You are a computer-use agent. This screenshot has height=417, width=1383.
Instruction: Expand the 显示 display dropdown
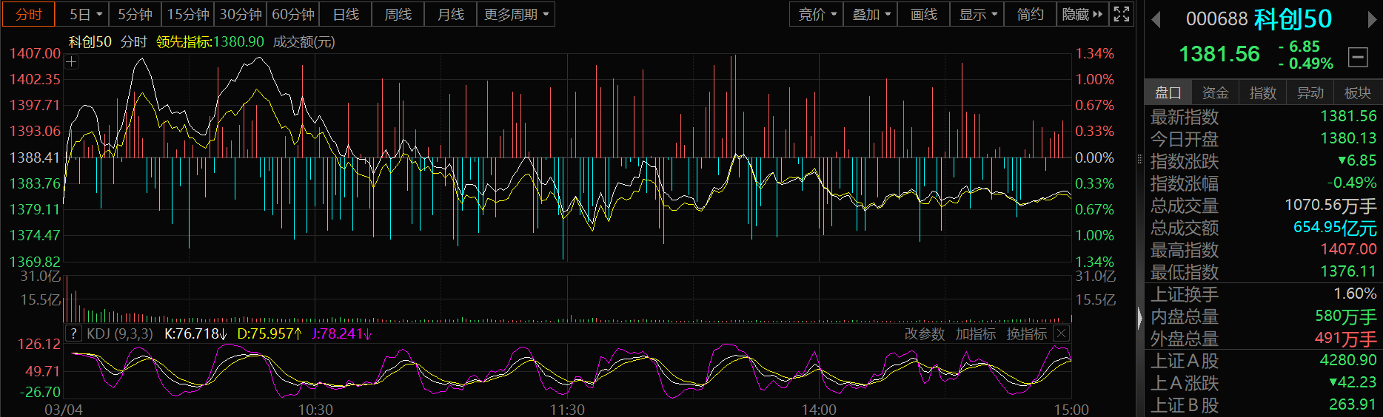[977, 14]
